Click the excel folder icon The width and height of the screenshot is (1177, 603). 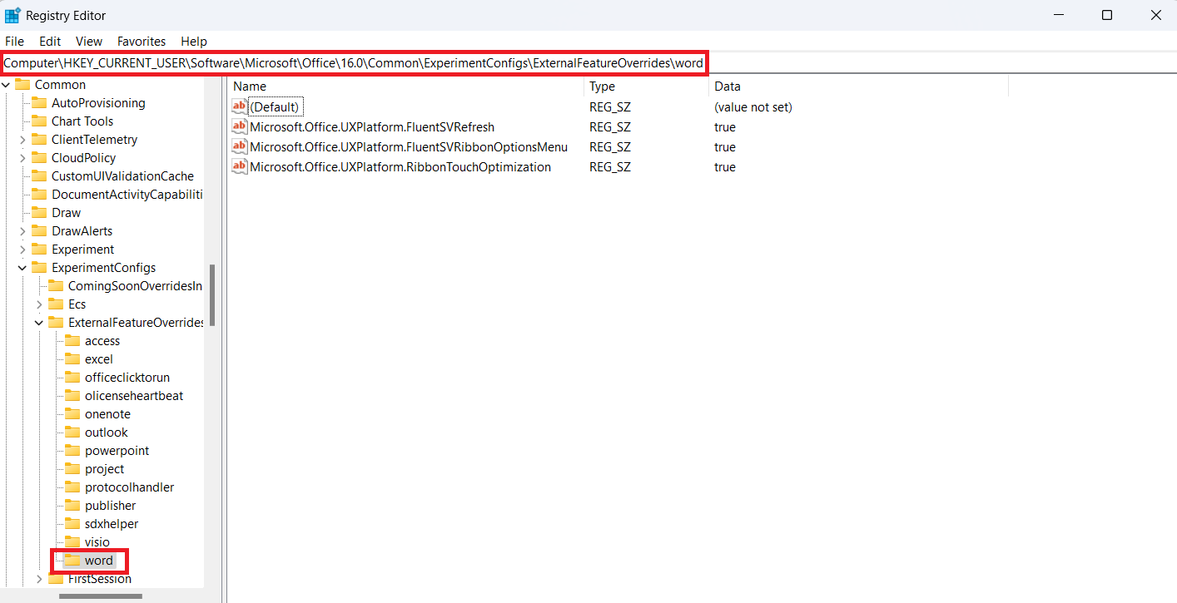click(x=72, y=359)
